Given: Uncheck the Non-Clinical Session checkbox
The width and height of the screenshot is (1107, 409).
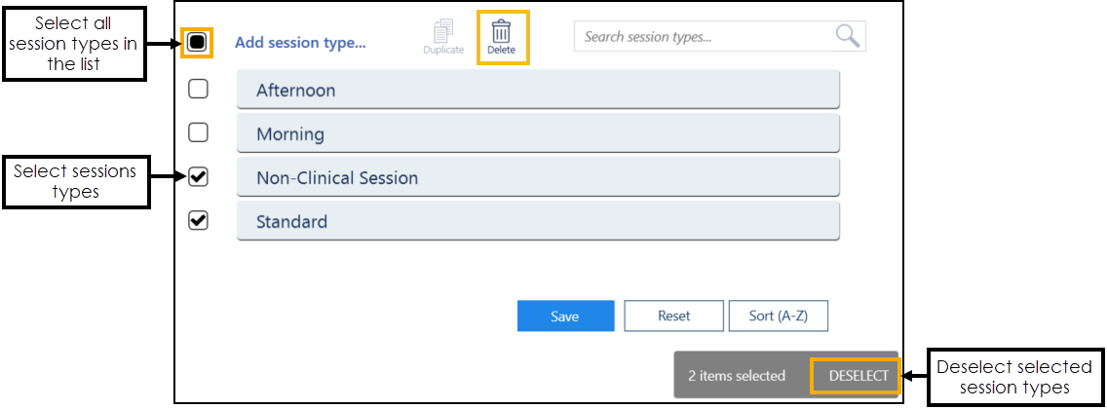Looking at the screenshot, I should (x=198, y=177).
